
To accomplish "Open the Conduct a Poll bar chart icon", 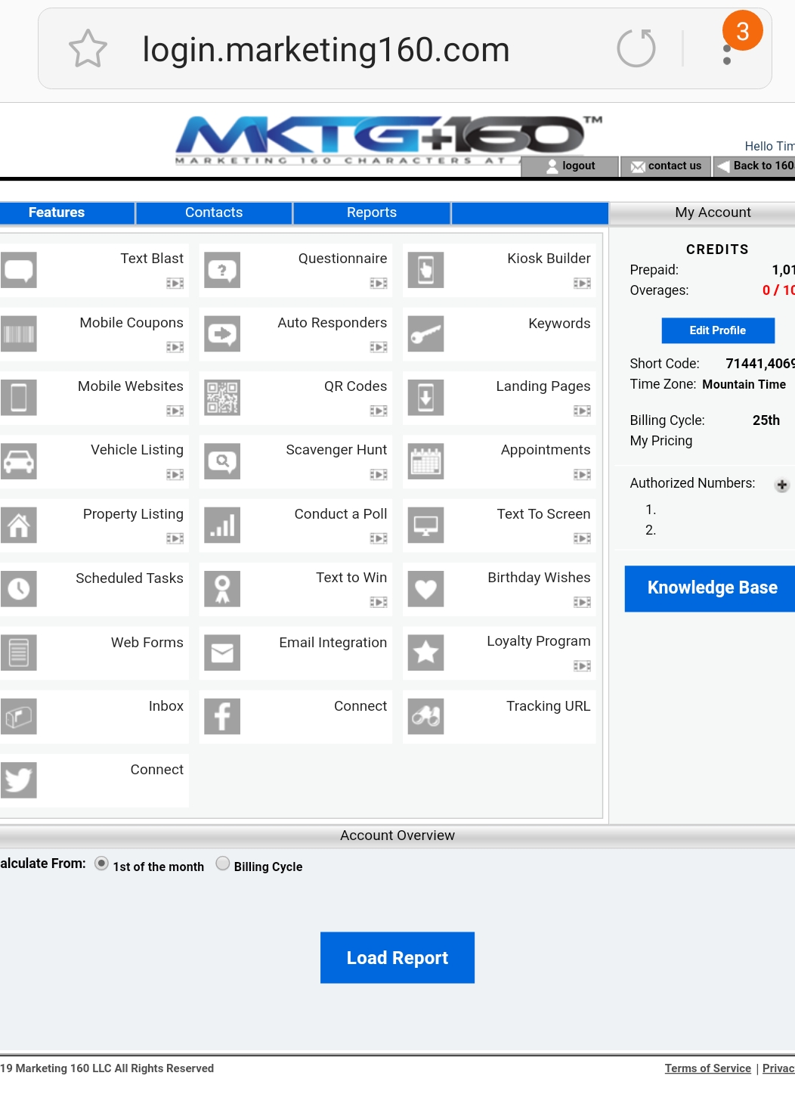I will [222, 525].
